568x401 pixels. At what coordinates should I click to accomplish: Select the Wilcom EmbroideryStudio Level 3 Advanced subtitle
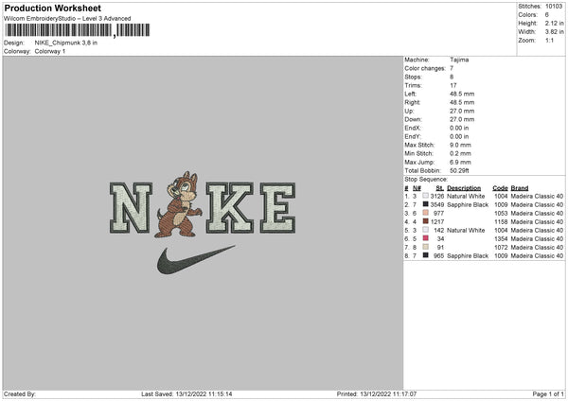coord(67,19)
